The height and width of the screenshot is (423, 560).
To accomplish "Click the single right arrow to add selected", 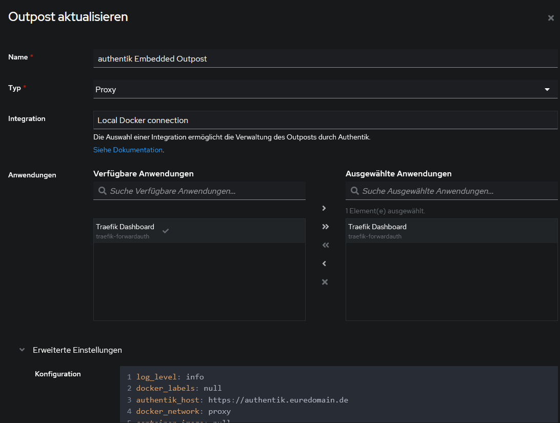I will pyautogui.click(x=324, y=208).
